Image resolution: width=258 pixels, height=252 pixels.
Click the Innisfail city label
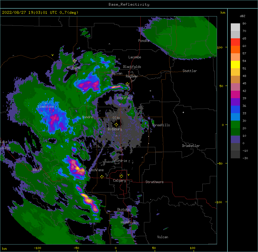click(x=124, y=98)
